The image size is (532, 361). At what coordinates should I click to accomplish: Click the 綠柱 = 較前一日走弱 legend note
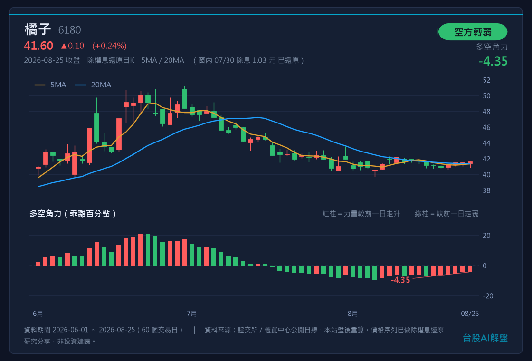point(446,214)
